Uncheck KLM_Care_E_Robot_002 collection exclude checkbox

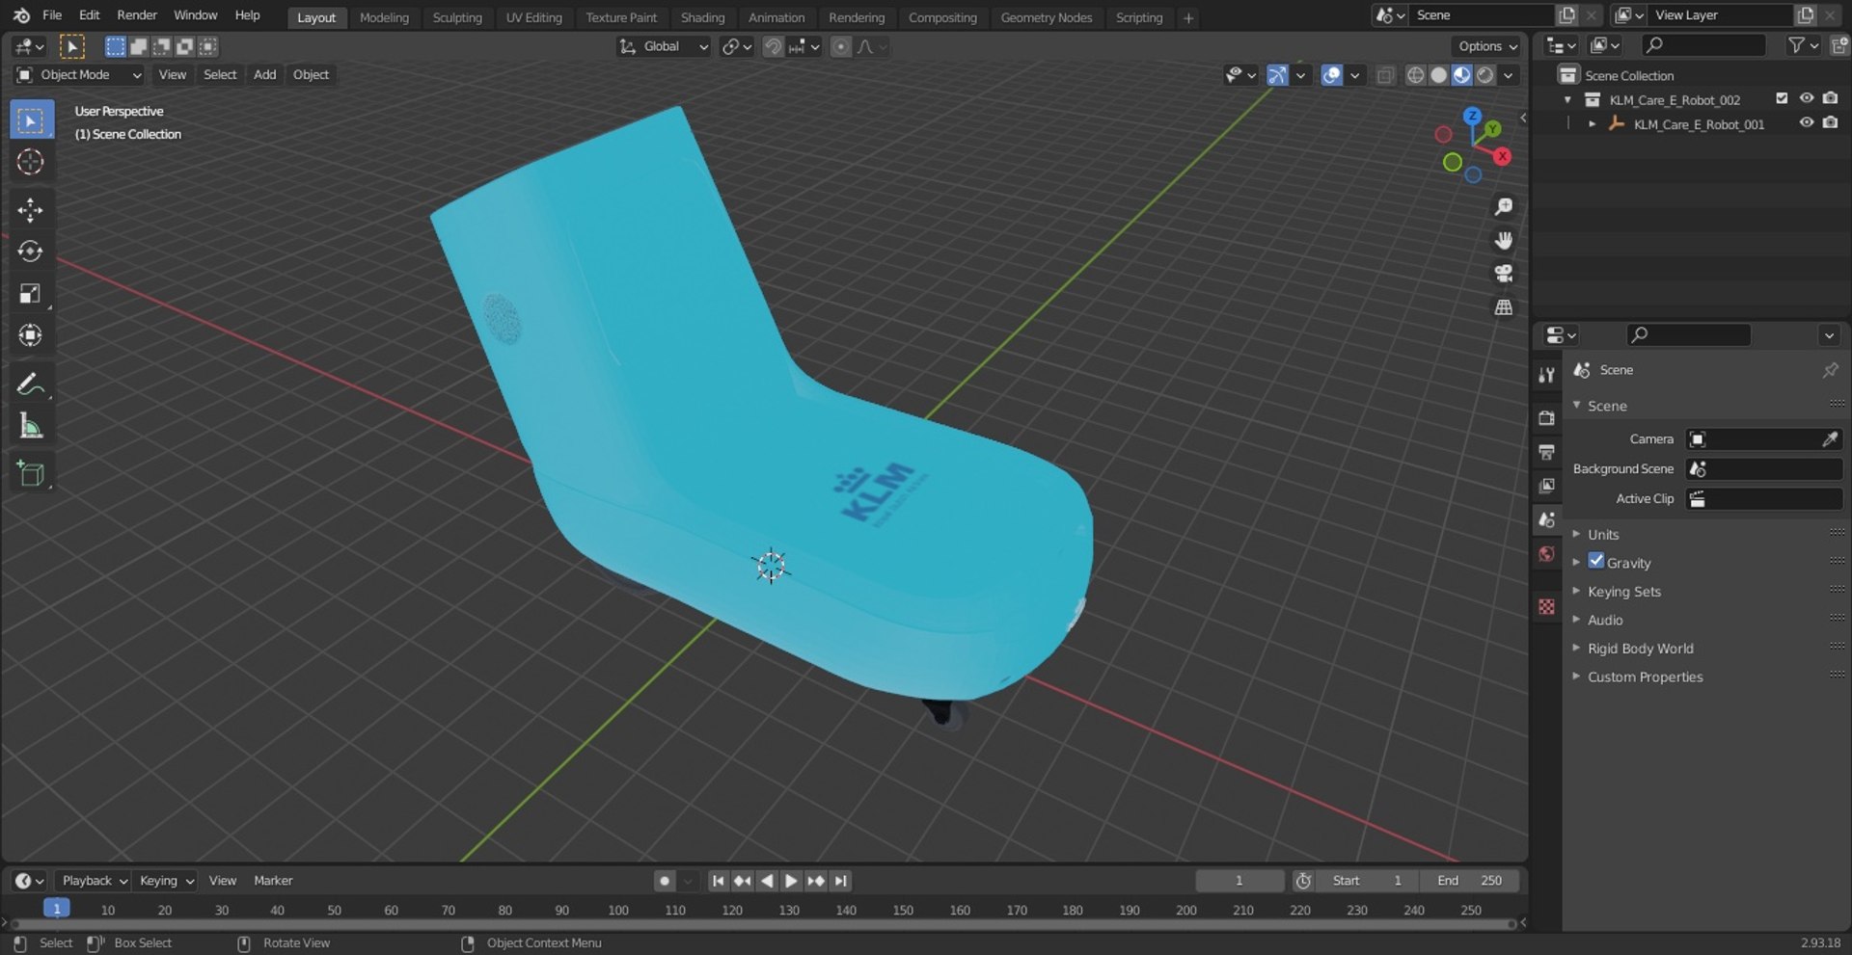tap(1782, 99)
